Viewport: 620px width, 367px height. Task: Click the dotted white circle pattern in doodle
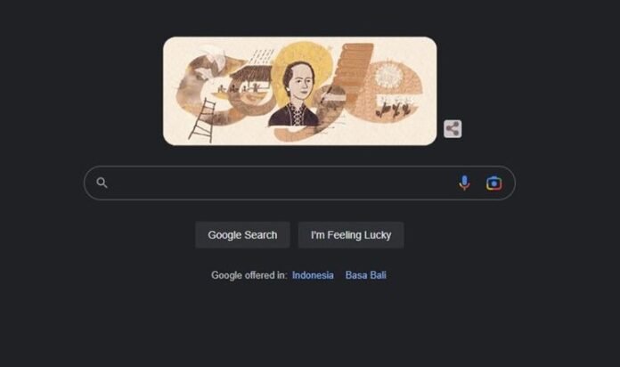point(387,75)
